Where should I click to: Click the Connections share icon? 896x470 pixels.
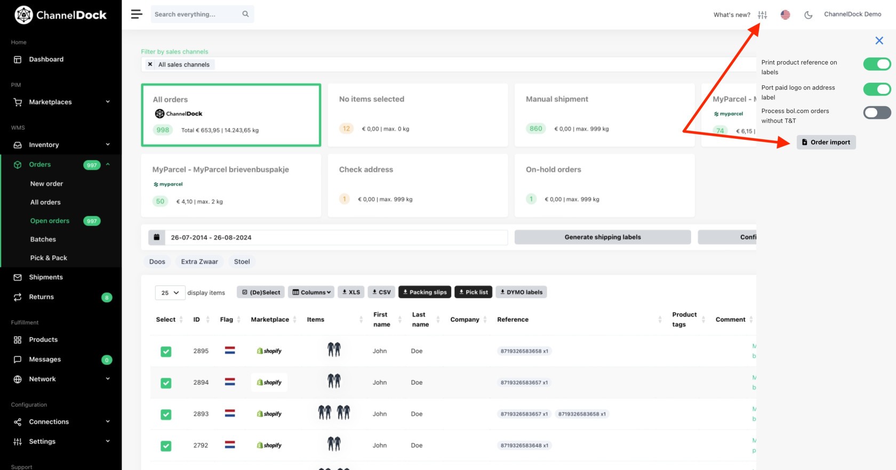pos(18,422)
